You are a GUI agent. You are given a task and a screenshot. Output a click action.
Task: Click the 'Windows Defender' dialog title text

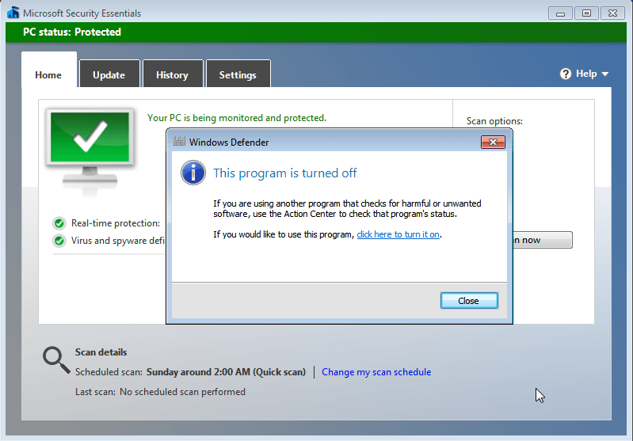(229, 143)
